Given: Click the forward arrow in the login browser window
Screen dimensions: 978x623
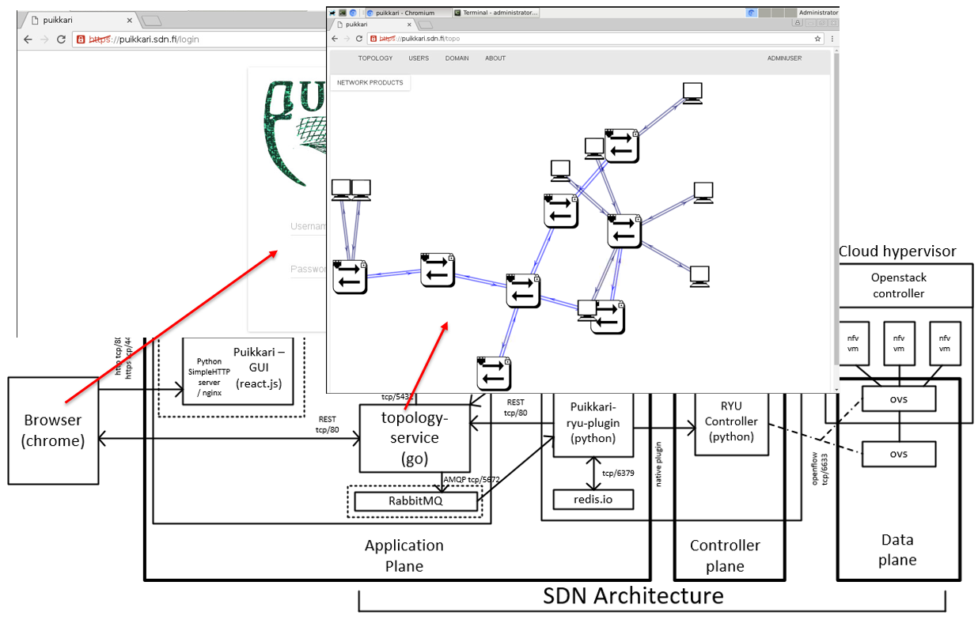Looking at the screenshot, I should [x=44, y=40].
